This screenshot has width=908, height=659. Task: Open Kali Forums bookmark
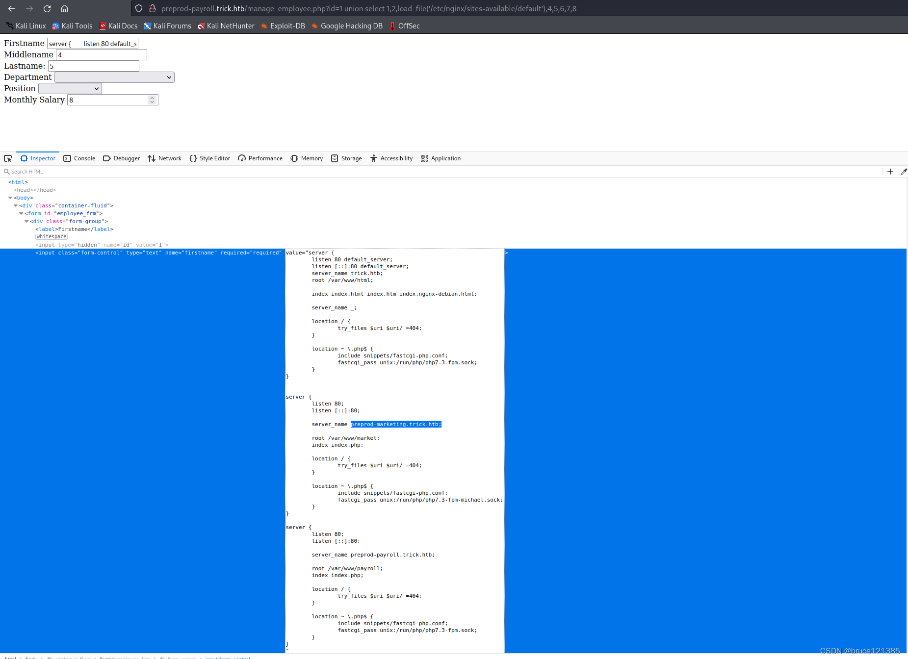coord(167,26)
